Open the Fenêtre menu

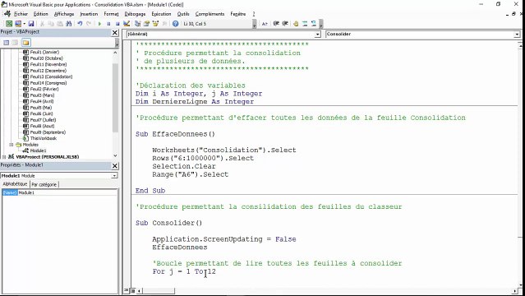pos(238,14)
